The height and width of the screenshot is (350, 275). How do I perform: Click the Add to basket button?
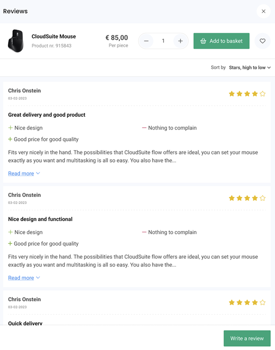[221, 41]
